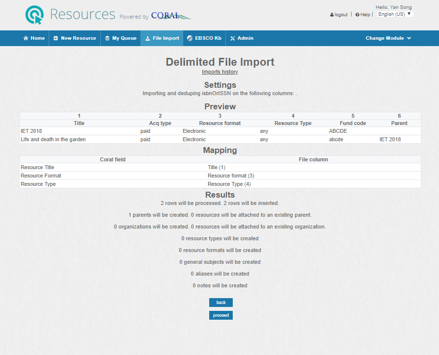
Task: Click the Resources module logo icon
Action: pyautogui.click(x=34, y=15)
